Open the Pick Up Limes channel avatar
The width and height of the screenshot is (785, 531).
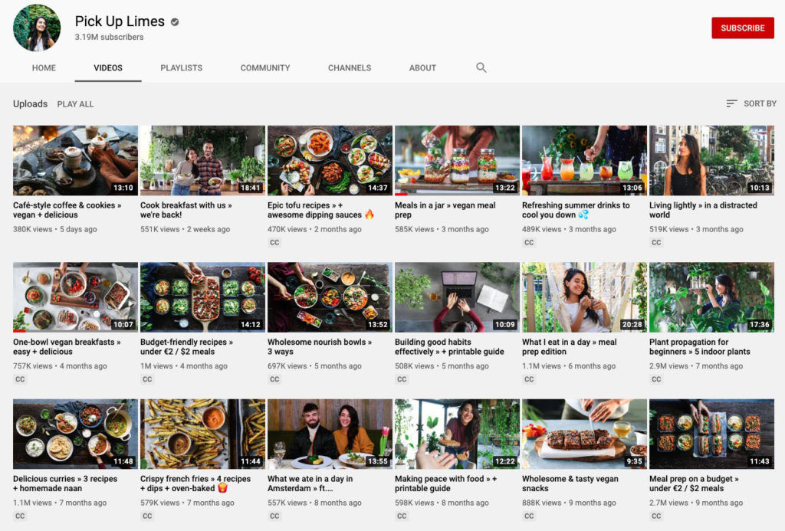pos(37,28)
